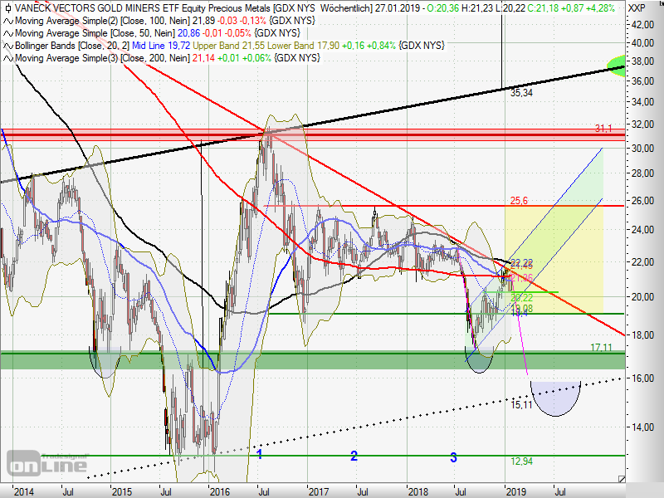The width and height of the screenshot is (664, 498).
Task: Select the blue wave marker 2
Action: [x=354, y=456]
